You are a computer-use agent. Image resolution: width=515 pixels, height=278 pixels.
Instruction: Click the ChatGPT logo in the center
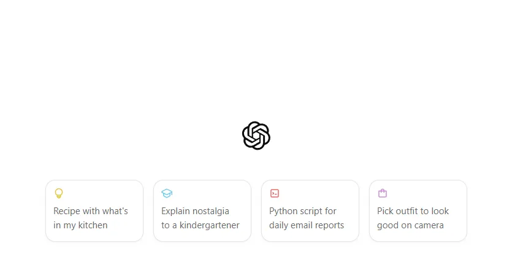(256, 136)
